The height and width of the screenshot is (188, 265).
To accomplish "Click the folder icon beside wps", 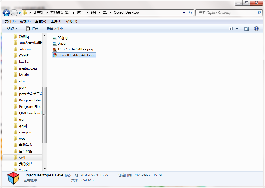I will click(16, 138).
